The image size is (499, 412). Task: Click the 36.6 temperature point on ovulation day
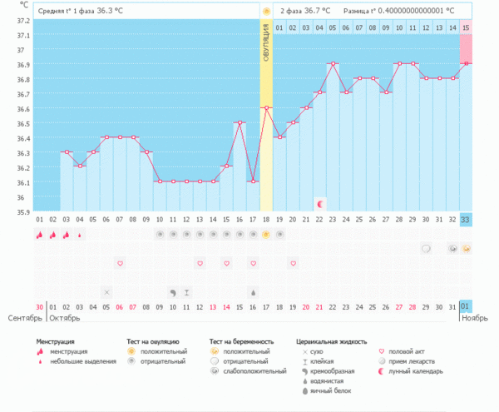266,107
